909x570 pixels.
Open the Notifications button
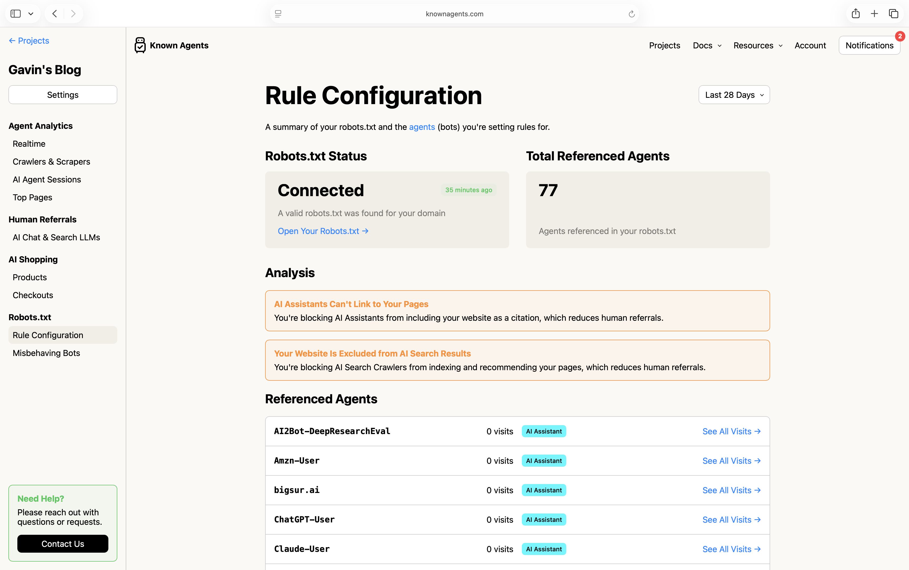tap(869, 45)
